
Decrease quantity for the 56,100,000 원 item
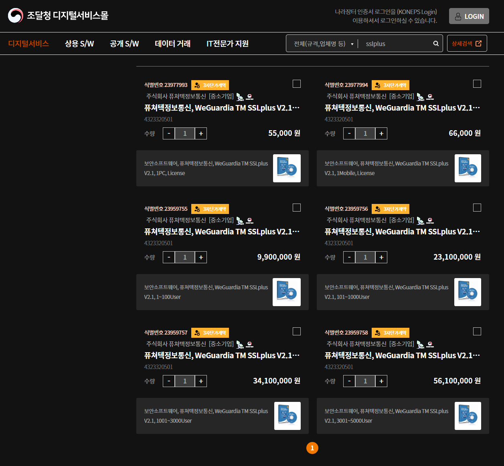pyautogui.click(x=349, y=381)
